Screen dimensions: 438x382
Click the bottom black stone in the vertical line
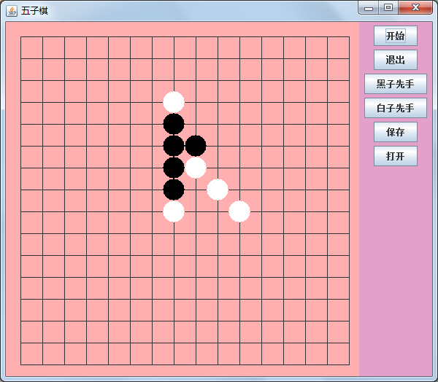tap(174, 190)
